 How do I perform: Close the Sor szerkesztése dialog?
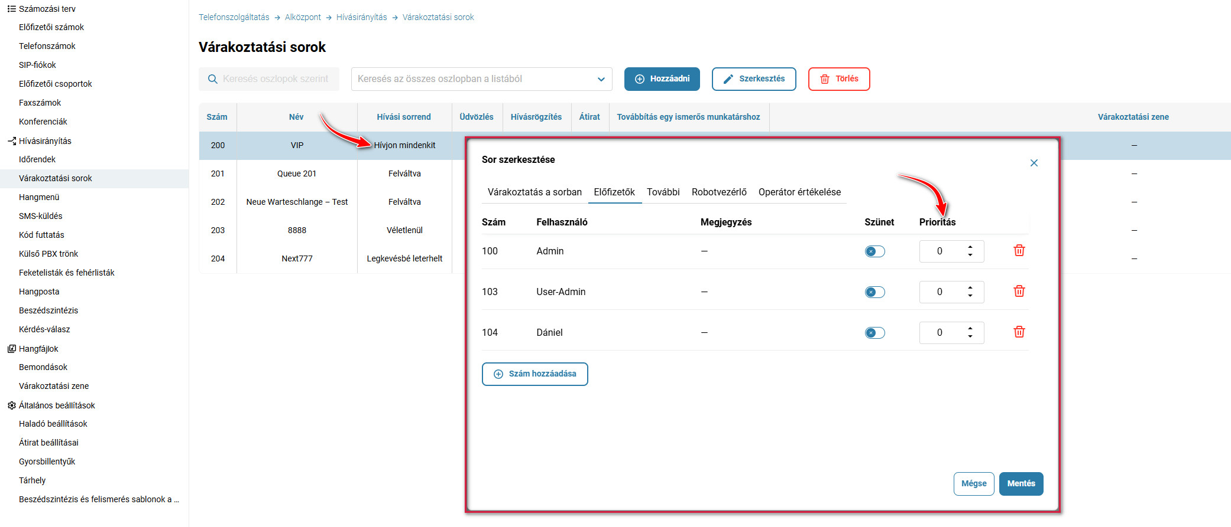click(1034, 163)
